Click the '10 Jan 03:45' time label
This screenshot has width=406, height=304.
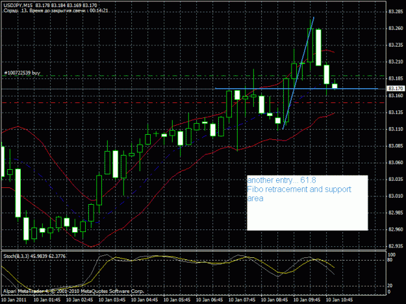(112, 300)
